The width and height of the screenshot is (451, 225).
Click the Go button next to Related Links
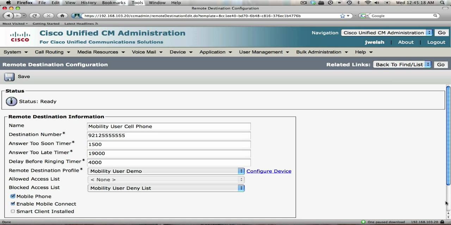pyautogui.click(x=441, y=64)
